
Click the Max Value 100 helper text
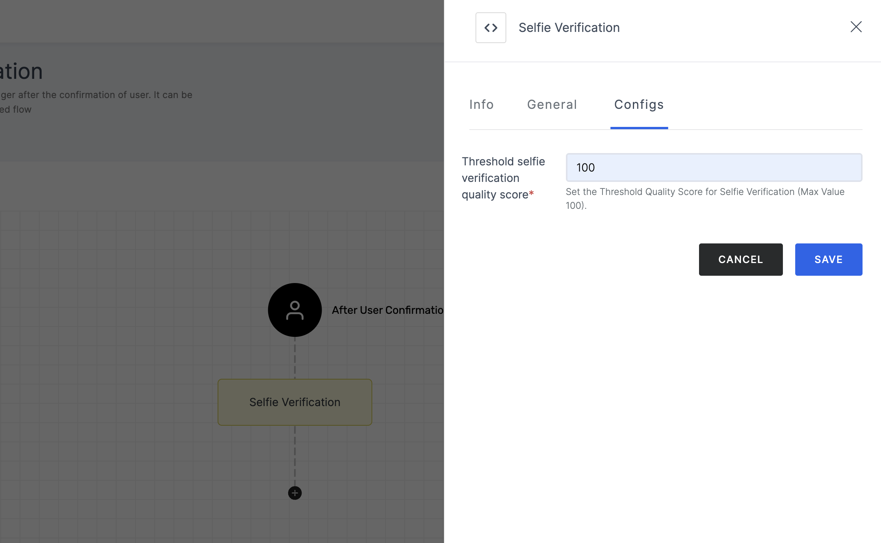pos(705,198)
